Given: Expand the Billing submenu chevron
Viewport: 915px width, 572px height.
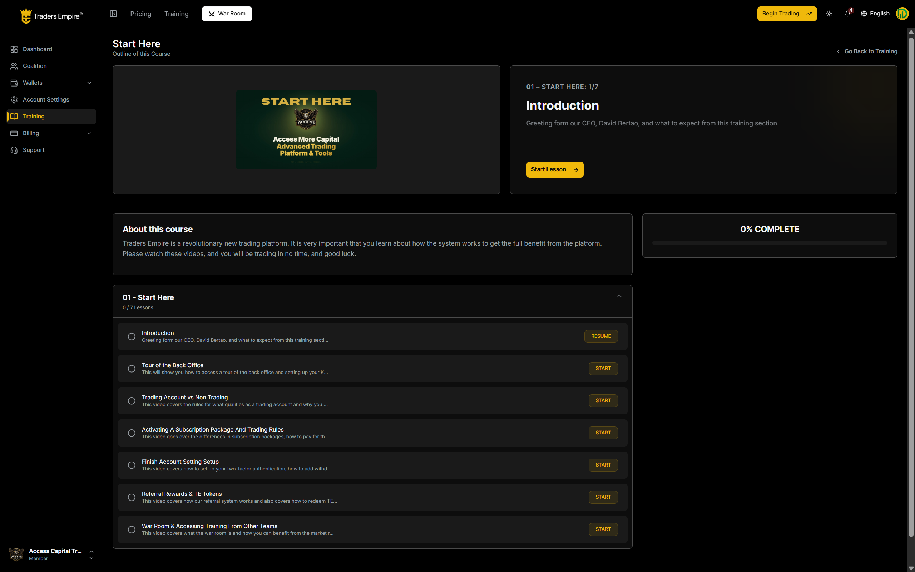Looking at the screenshot, I should [x=90, y=133].
